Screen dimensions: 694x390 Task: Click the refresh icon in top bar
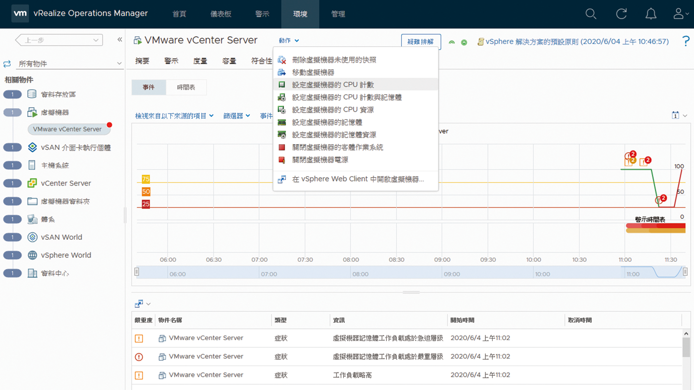[x=621, y=14]
